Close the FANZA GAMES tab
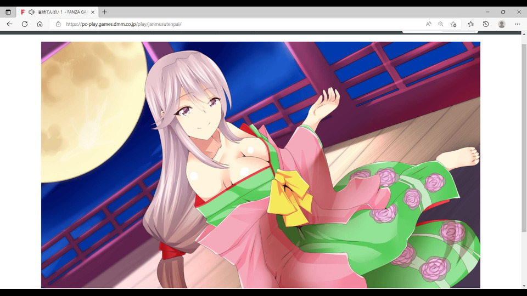 tap(93, 12)
